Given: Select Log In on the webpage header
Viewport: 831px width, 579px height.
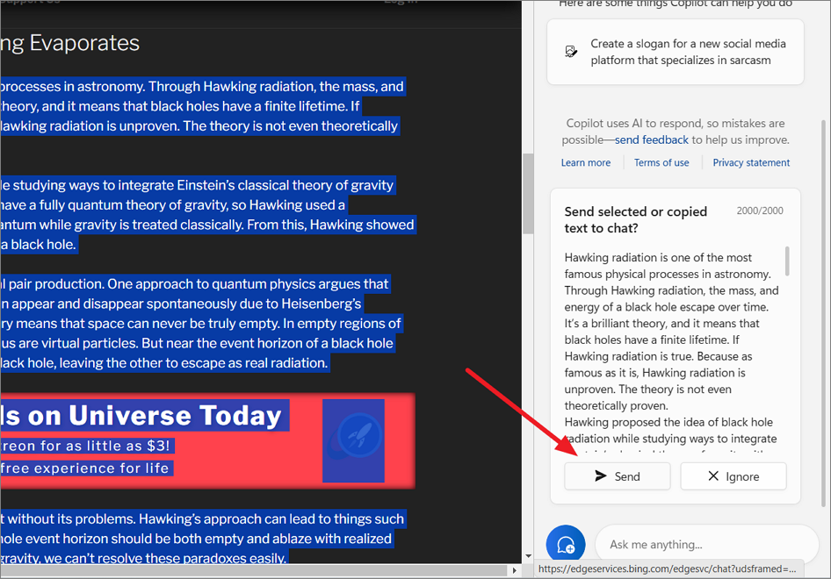Looking at the screenshot, I should [401, 3].
